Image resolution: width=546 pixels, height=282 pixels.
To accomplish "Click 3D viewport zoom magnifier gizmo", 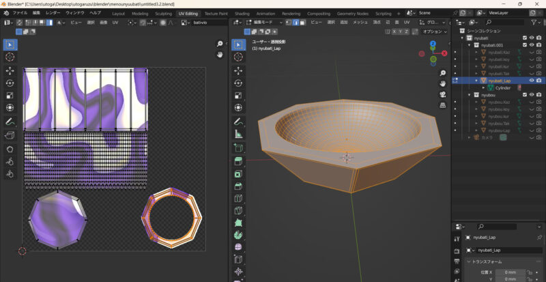I will (x=443, y=73).
